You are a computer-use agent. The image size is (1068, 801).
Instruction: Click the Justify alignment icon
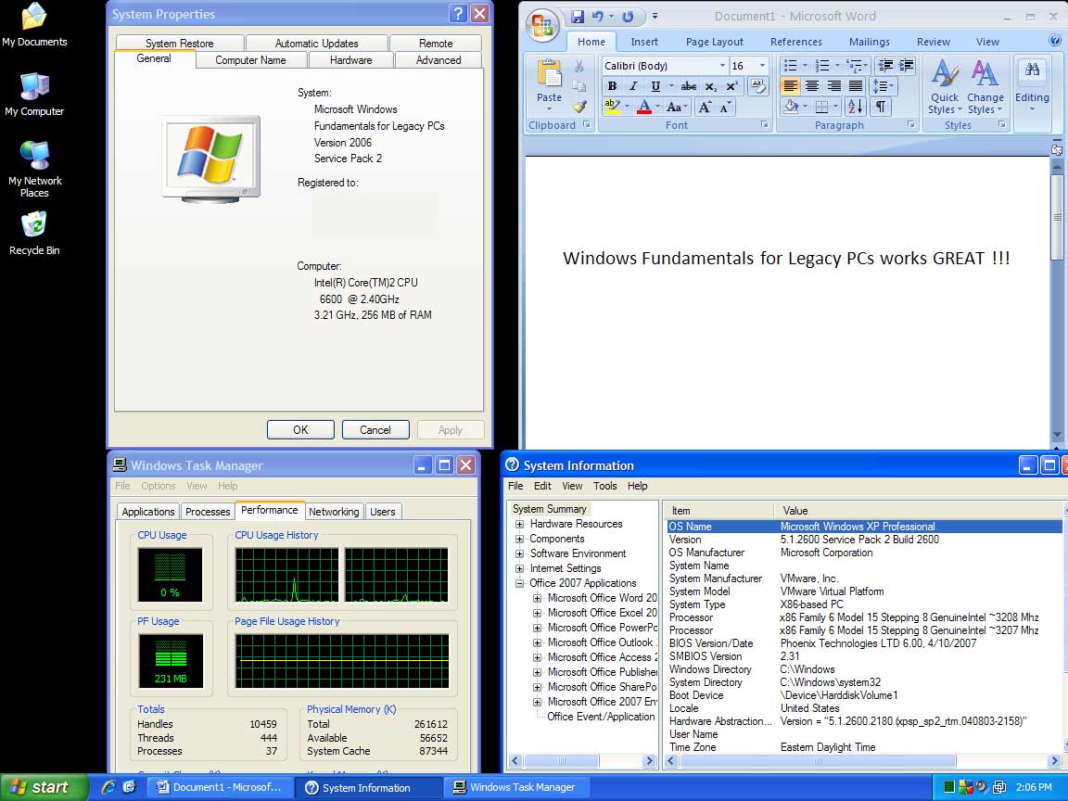pyautogui.click(x=856, y=86)
